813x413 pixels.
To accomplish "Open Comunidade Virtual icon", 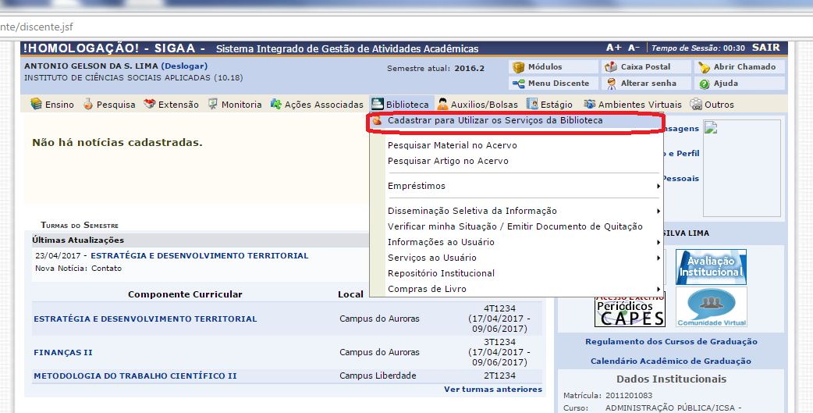I will pyautogui.click(x=710, y=307).
